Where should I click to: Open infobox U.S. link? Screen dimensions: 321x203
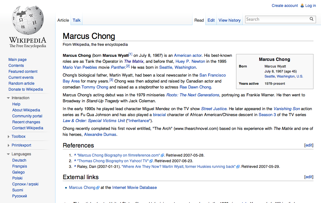[x=300, y=76]
